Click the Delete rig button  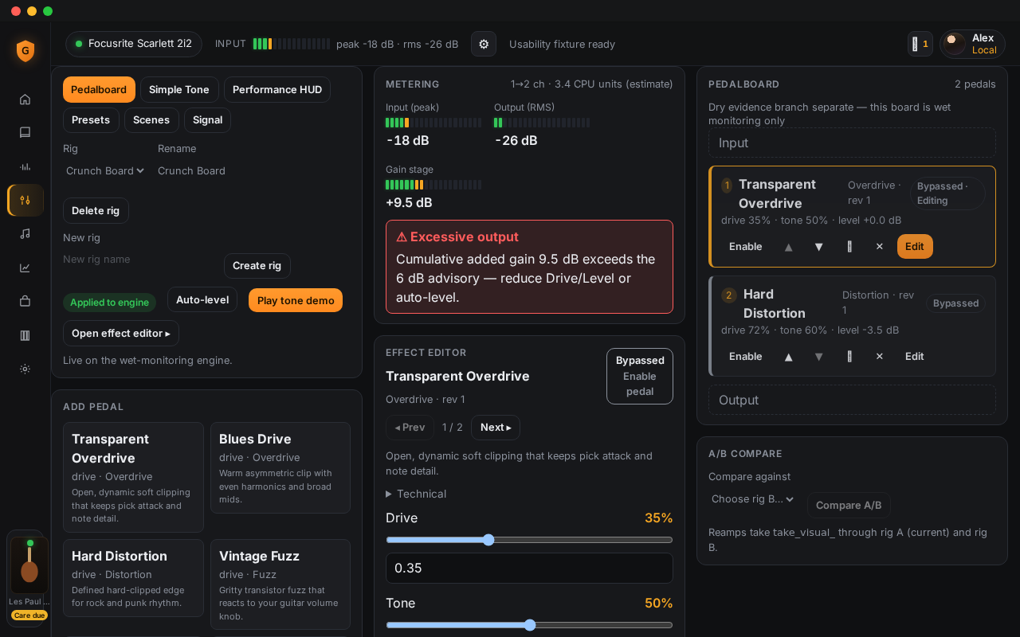pyautogui.click(x=96, y=211)
